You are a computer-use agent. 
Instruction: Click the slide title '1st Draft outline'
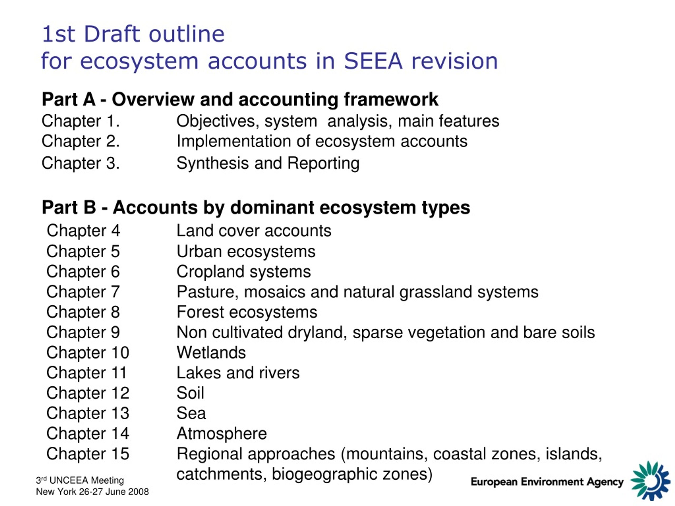(x=133, y=34)
